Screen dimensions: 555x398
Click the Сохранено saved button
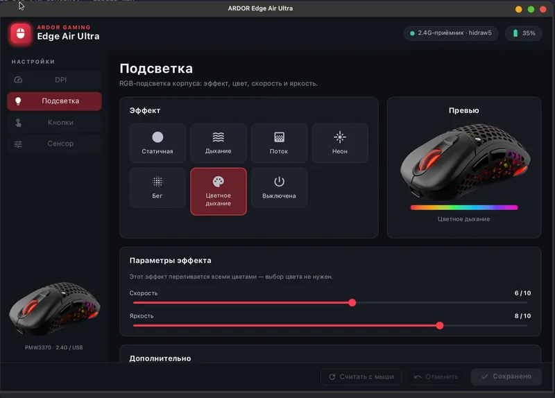[x=506, y=377]
